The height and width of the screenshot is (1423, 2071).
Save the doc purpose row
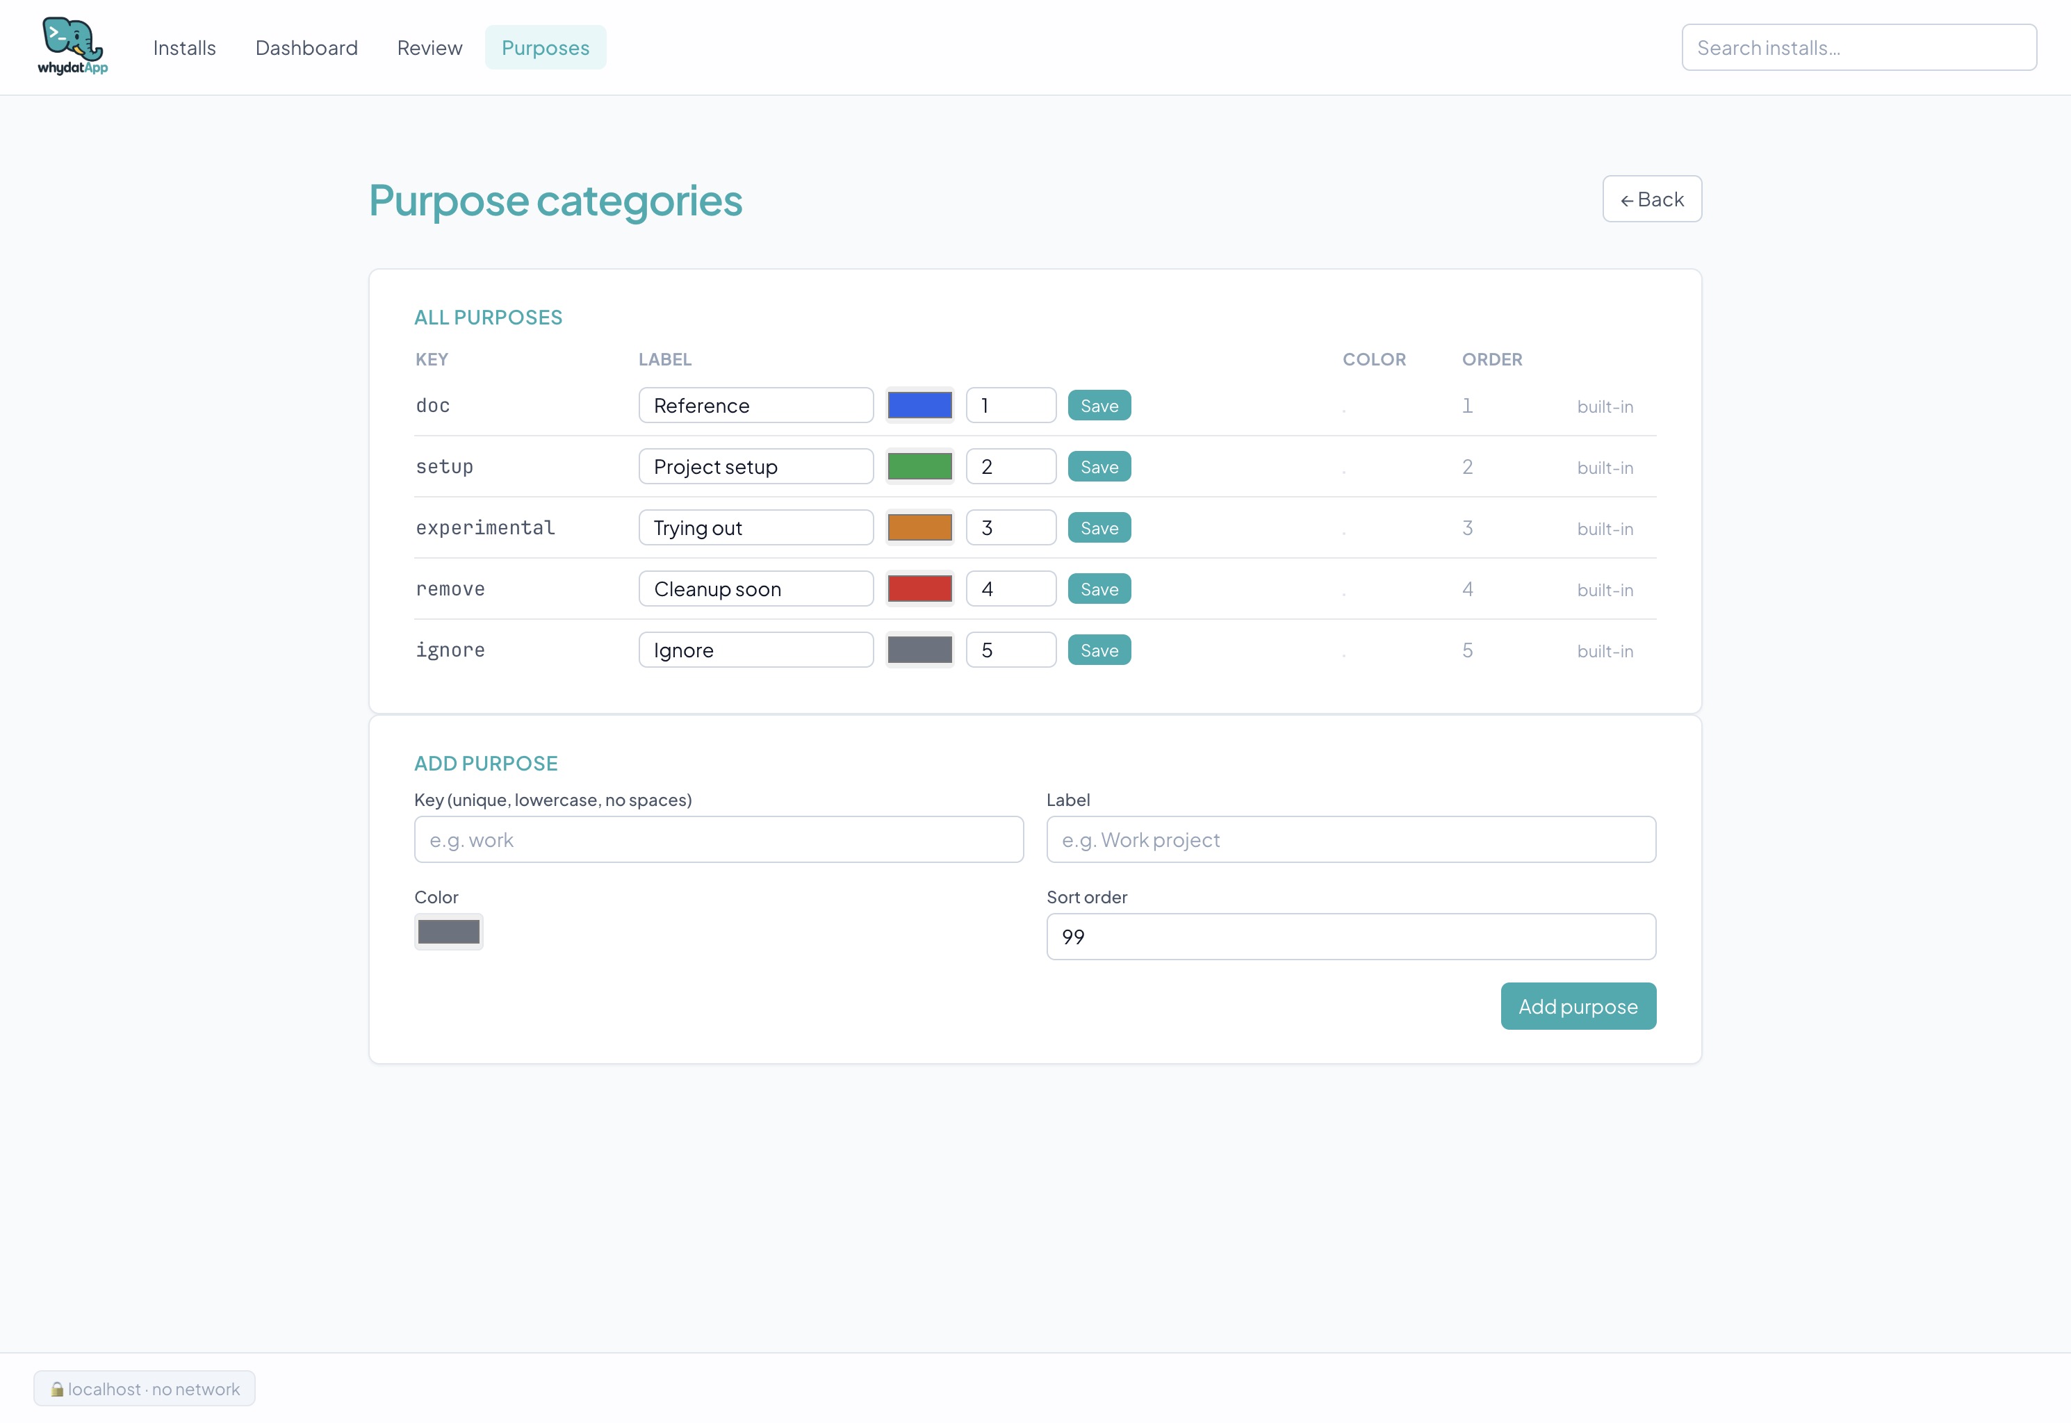pyautogui.click(x=1099, y=406)
